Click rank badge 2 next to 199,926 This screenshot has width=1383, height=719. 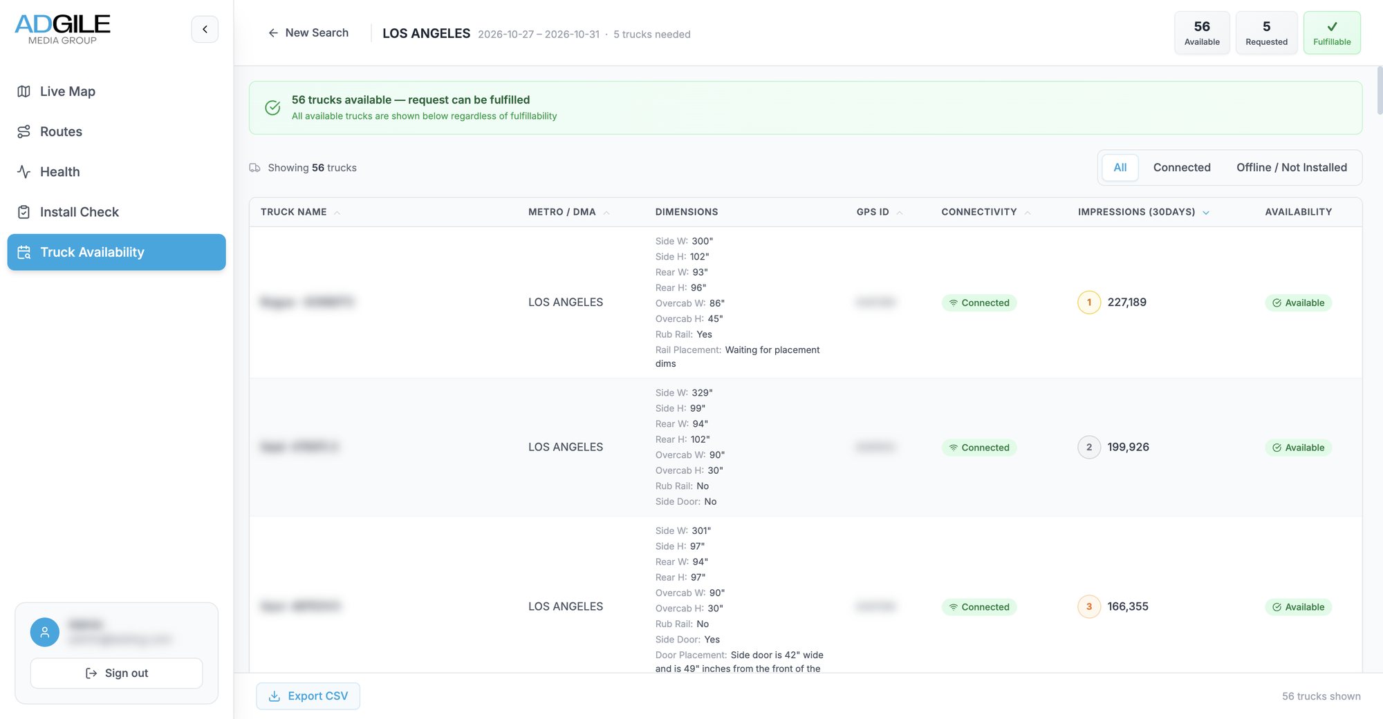(1089, 448)
